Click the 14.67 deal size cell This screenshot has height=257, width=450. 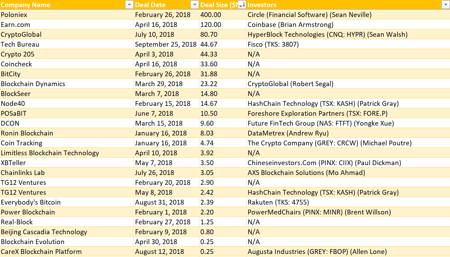223,103
